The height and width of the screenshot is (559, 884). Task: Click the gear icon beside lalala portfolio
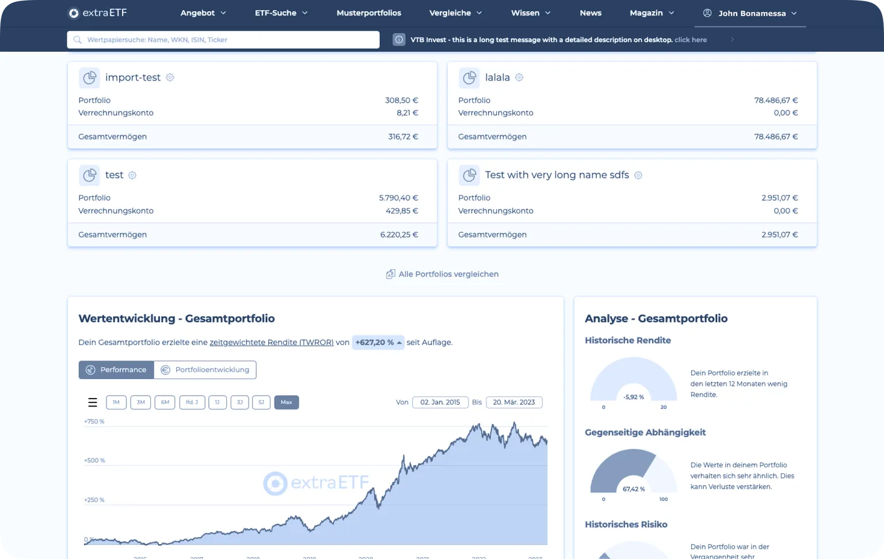pyautogui.click(x=519, y=78)
